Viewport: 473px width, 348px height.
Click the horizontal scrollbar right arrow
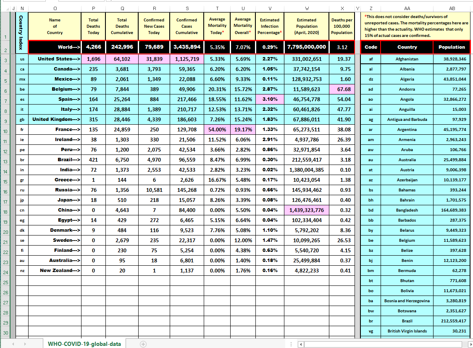tap(470, 344)
